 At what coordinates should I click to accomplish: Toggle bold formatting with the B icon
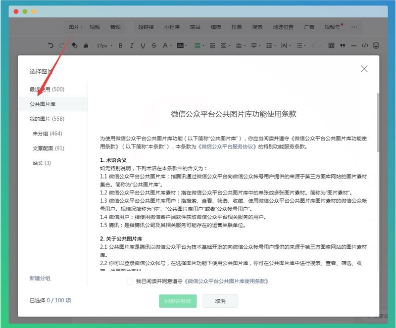click(x=121, y=46)
